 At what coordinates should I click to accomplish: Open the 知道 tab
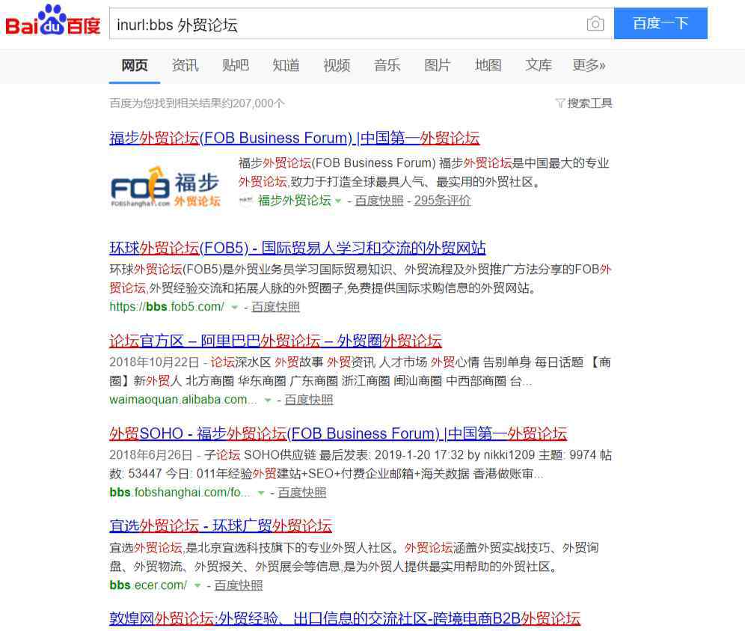(x=286, y=65)
